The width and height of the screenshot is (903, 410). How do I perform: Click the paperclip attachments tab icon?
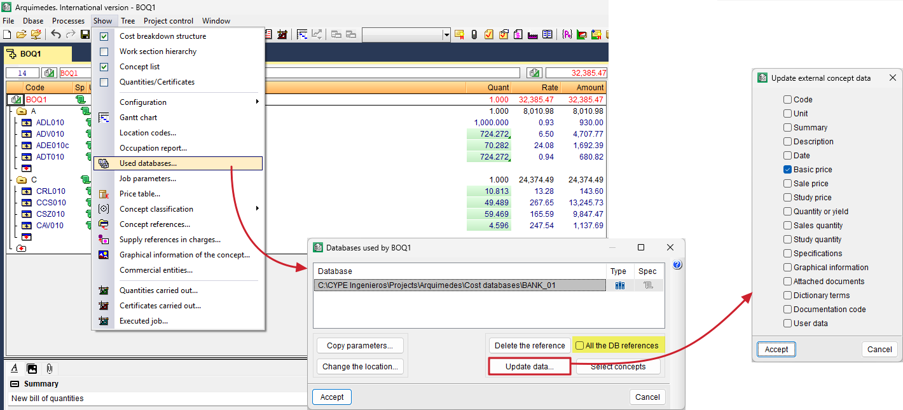point(49,368)
